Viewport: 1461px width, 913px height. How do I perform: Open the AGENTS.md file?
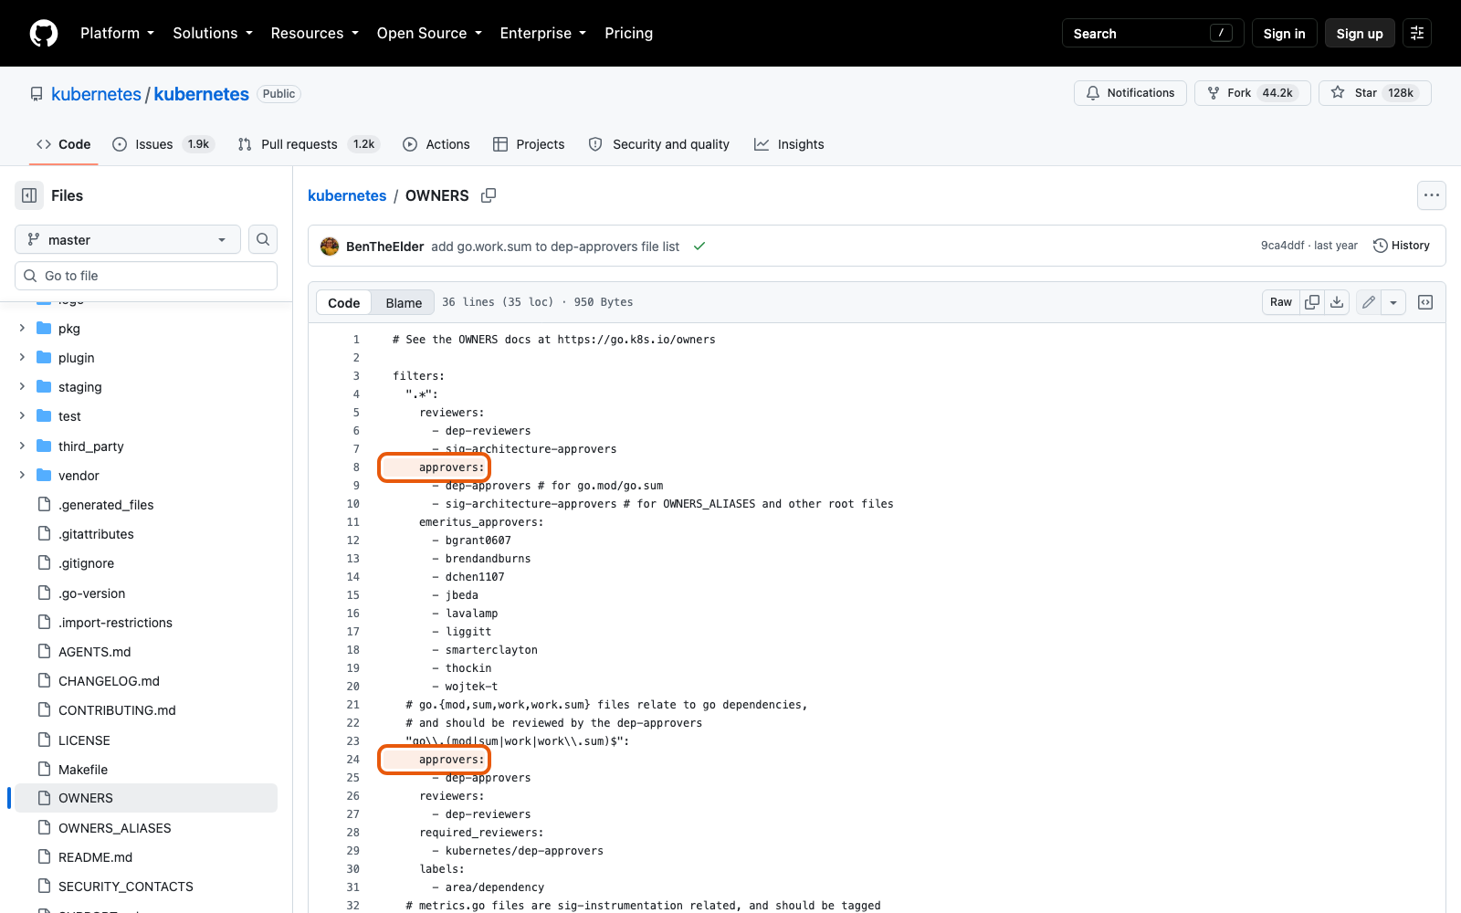tap(94, 652)
